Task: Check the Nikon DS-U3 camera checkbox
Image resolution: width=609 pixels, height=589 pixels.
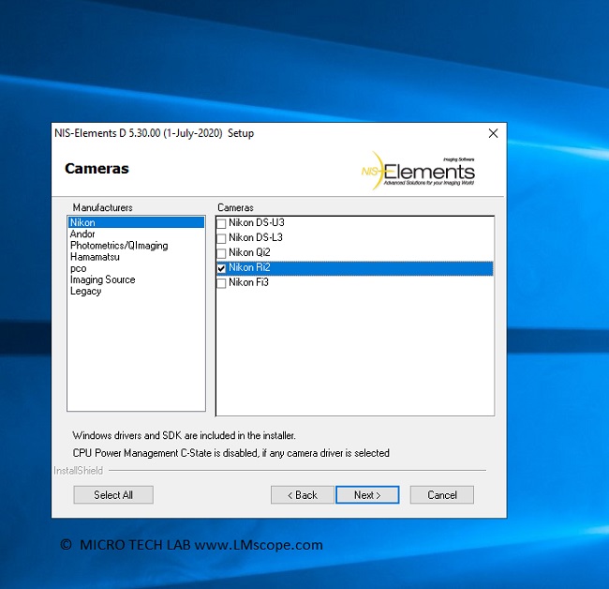Action: coord(222,223)
